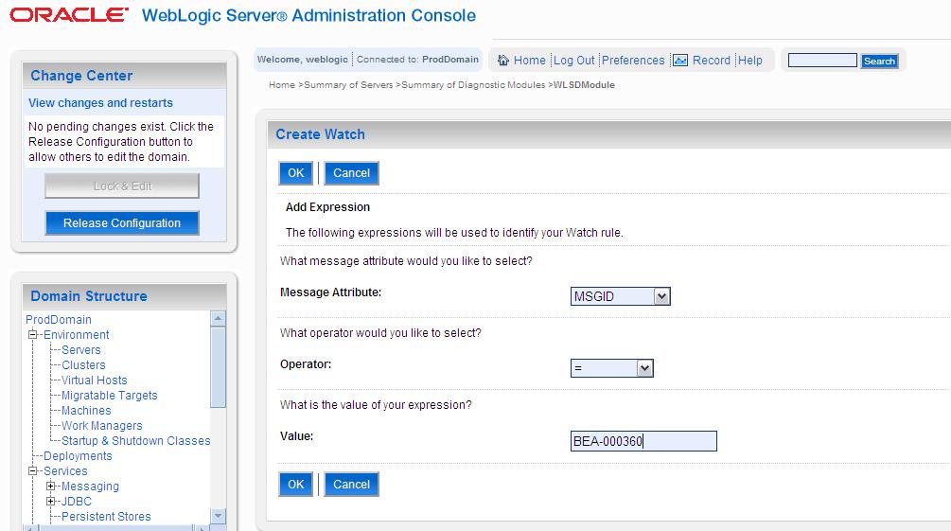Click Release Configuration button
The height and width of the screenshot is (531, 951).
[122, 222]
